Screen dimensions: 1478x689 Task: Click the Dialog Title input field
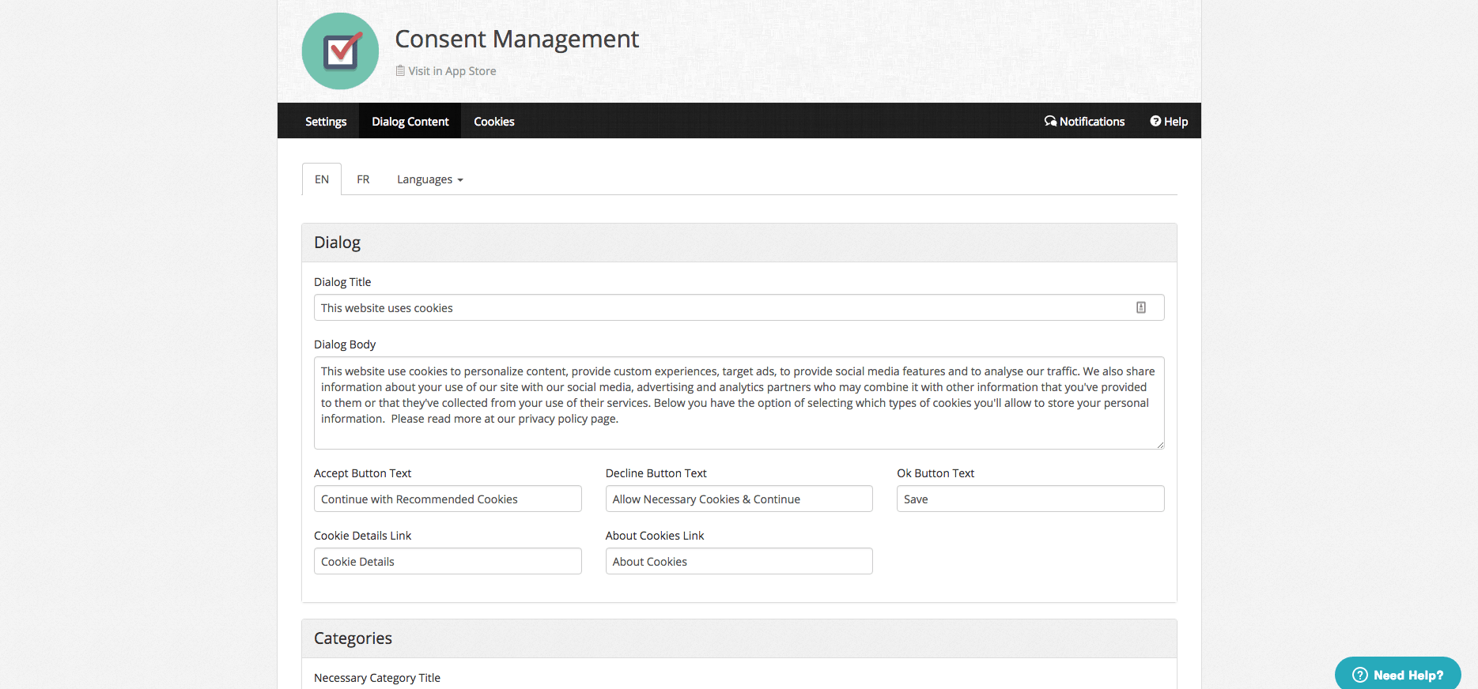point(739,307)
